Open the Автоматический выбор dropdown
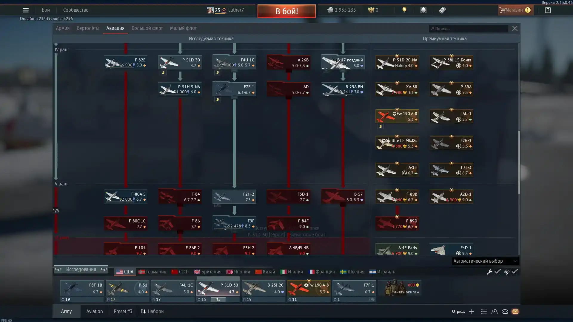The width and height of the screenshot is (573, 322). tap(485, 261)
